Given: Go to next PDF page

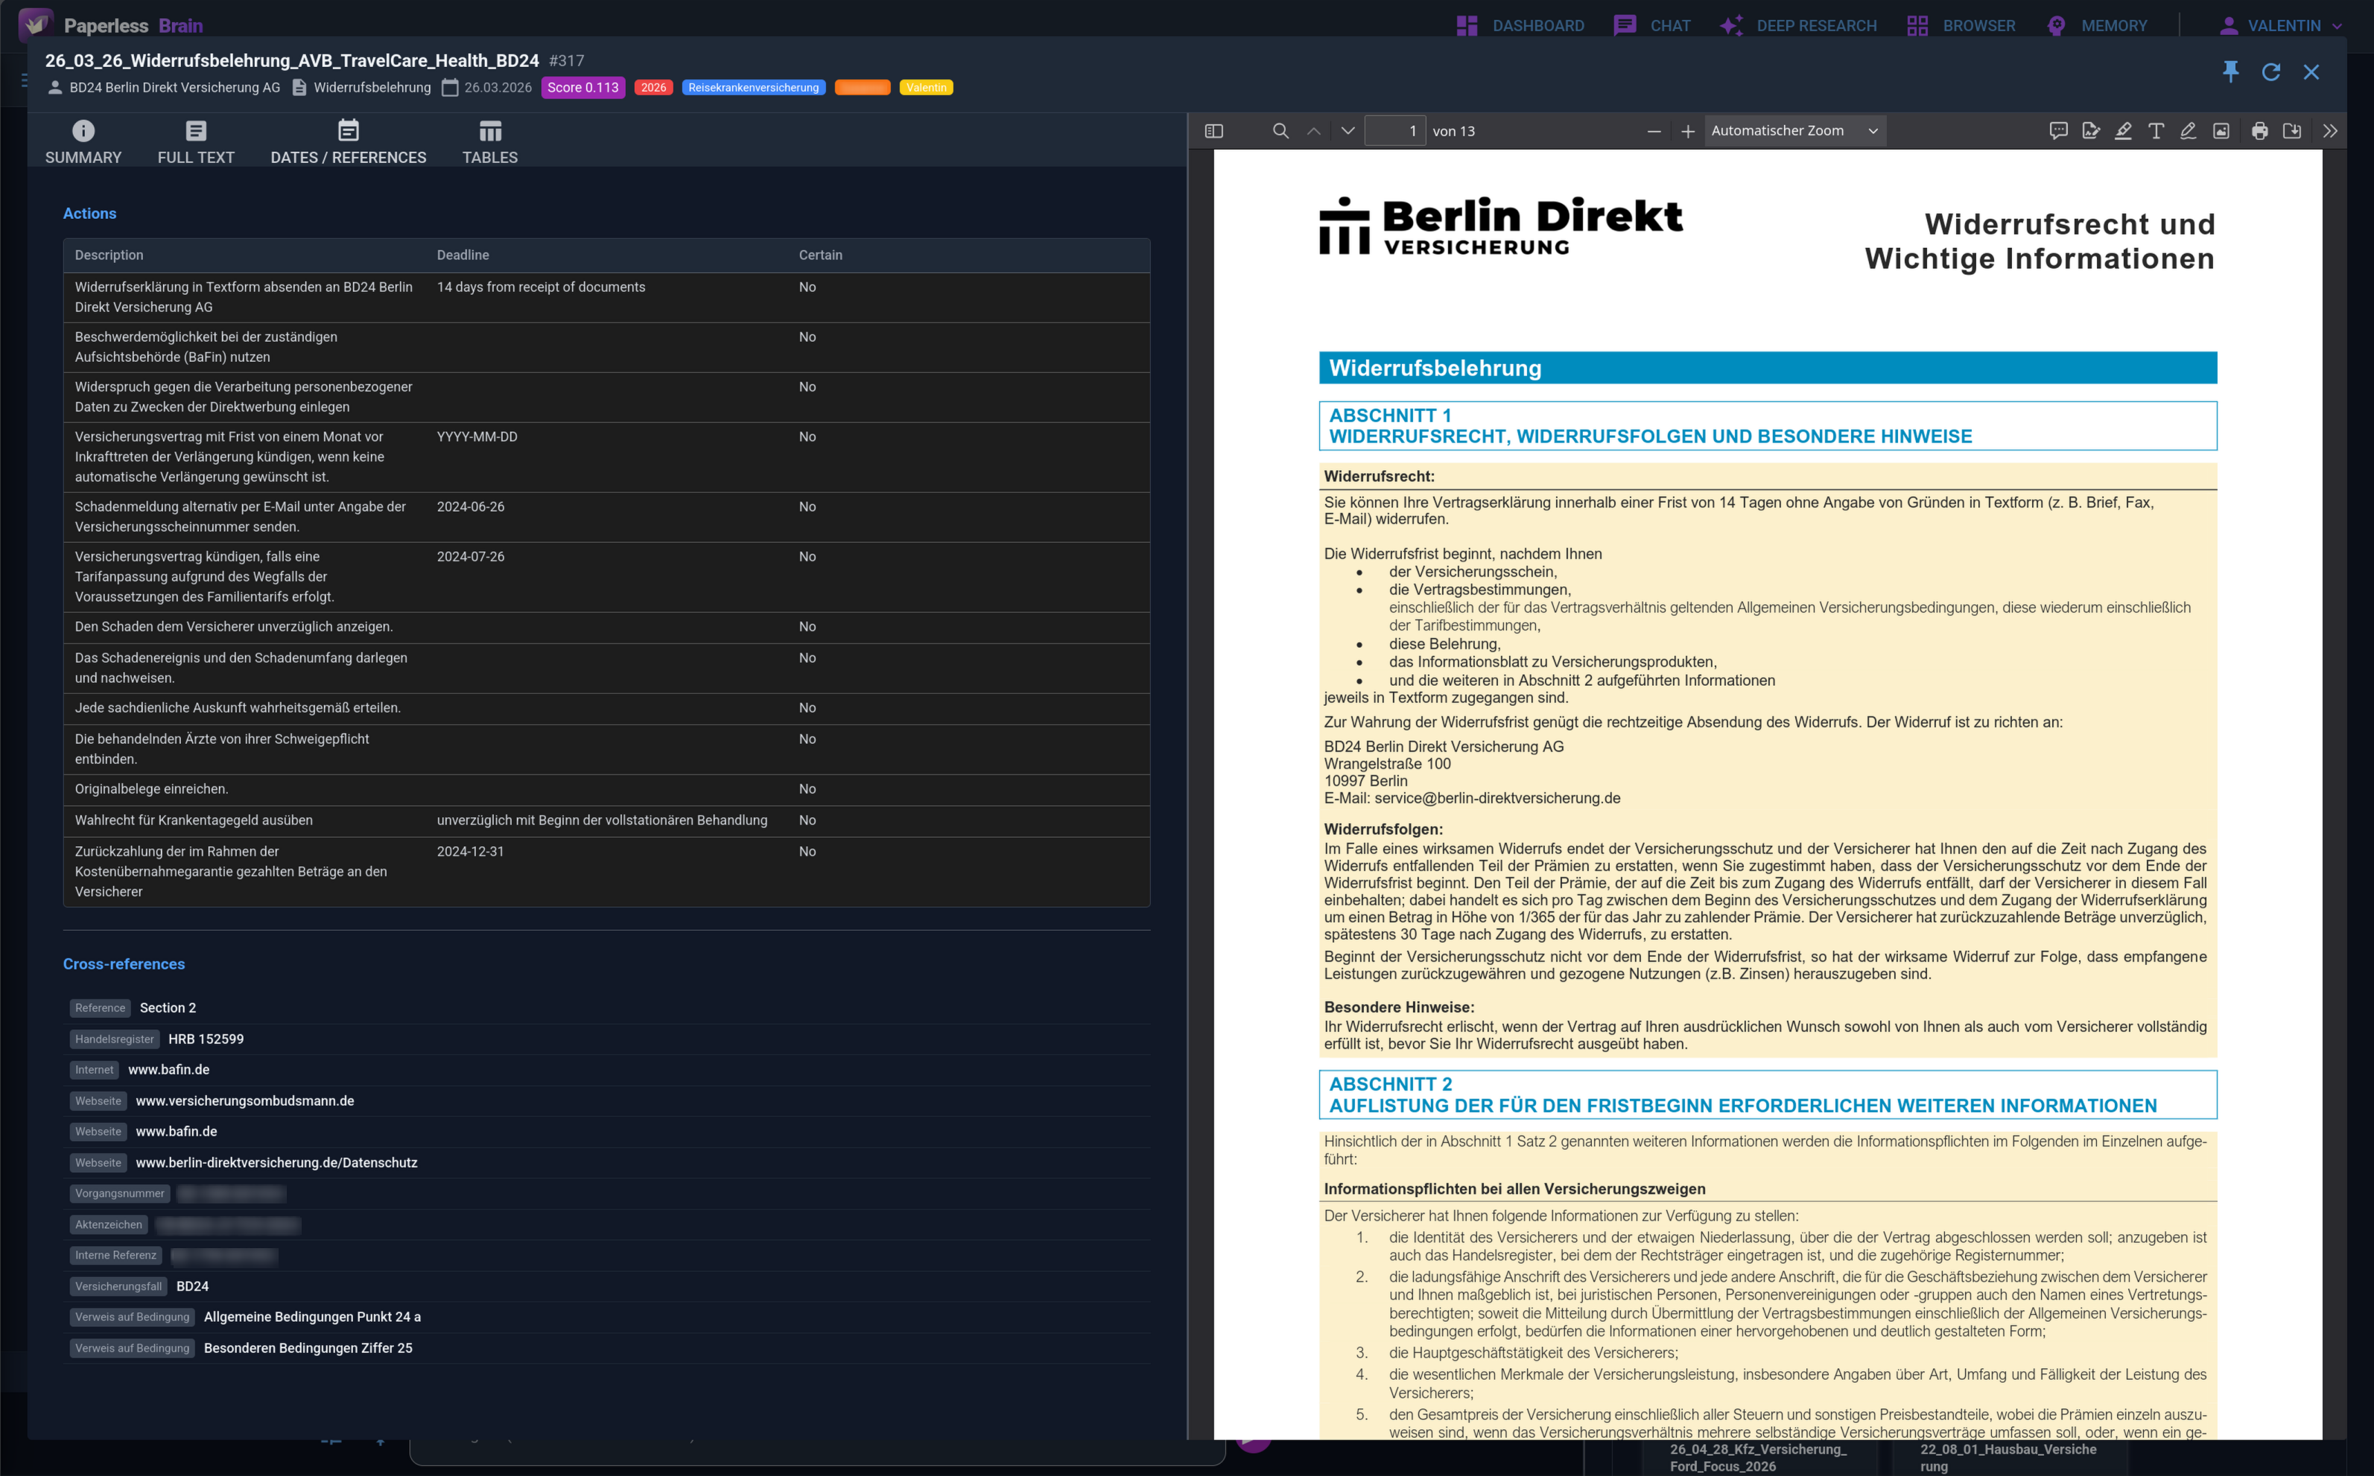Looking at the screenshot, I should 1348,131.
